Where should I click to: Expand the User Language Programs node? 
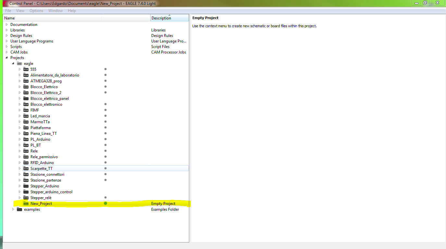pyautogui.click(x=6, y=41)
